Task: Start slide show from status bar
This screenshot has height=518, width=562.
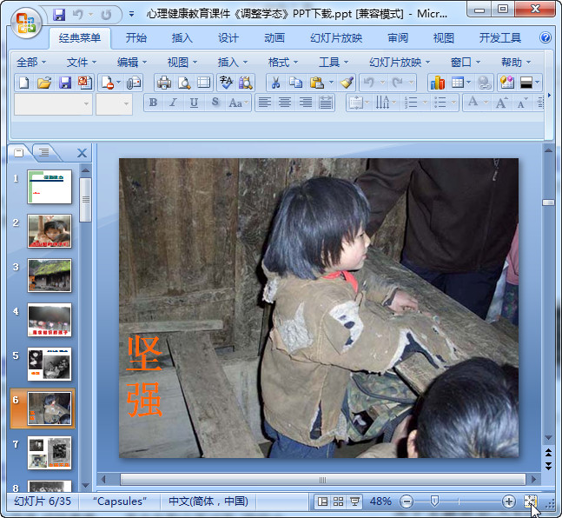Action: (x=354, y=501)
